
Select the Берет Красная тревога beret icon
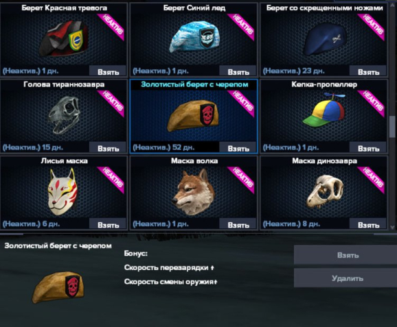[64, 39]
